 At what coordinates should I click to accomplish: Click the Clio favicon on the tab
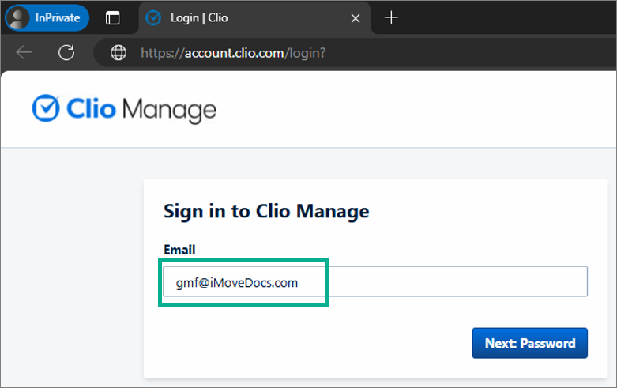point(153,17)
